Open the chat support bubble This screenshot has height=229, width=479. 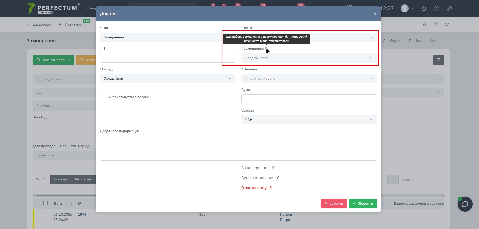pos(465,204)
